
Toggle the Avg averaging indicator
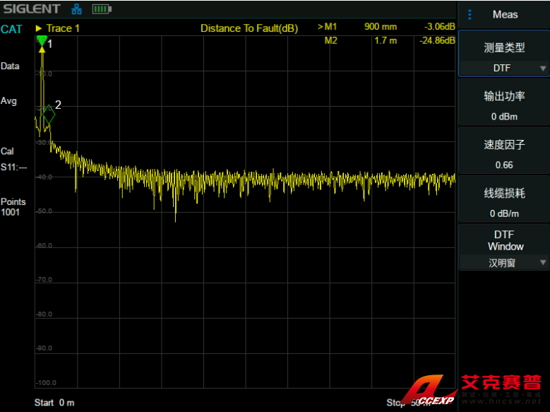(8, 101)
